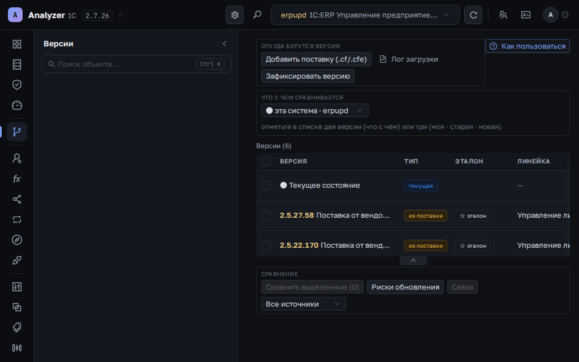Image resolution: width=579 pixels, height=362 pixels.
Task: Open the candlestick chart icon in sidebar
Action: coord(17,348)
